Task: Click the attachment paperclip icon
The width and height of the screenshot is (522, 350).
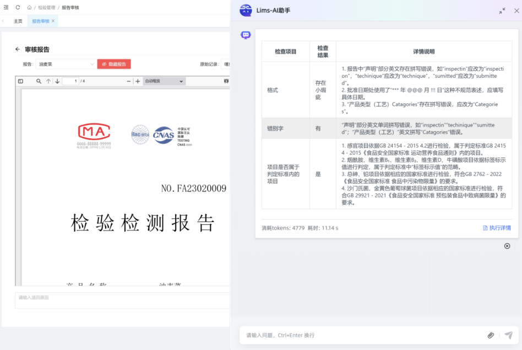Action: coord(491,335)
